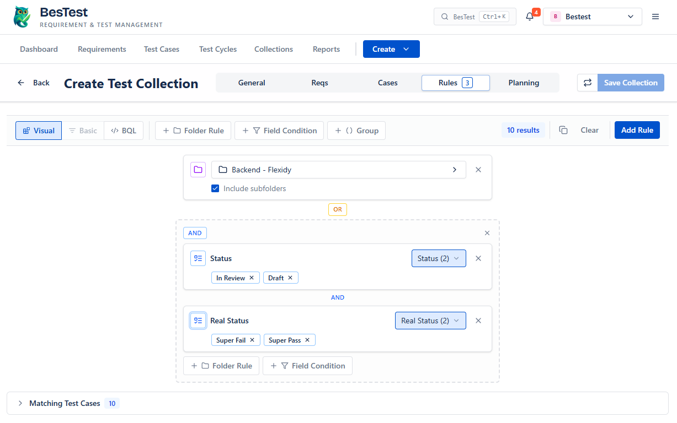Remove the Super Pass tag
The height and width of the screenshot is (423, 677).
click(307, 340)
